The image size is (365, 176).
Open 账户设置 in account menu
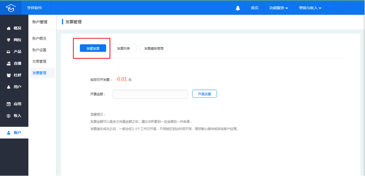coord(39,50)
